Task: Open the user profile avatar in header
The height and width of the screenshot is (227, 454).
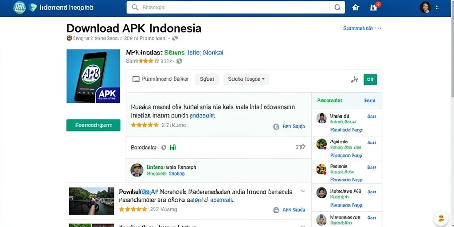Action: coord(425,7)
